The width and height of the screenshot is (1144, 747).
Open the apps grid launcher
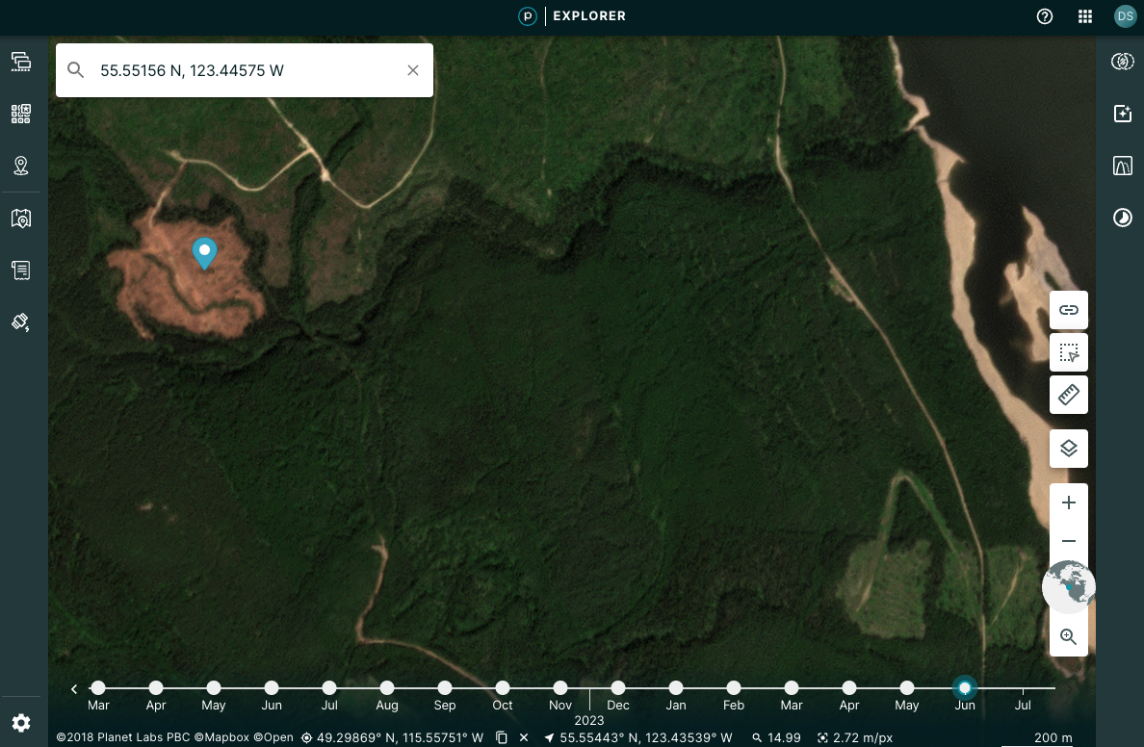(x=1085, y=16)
